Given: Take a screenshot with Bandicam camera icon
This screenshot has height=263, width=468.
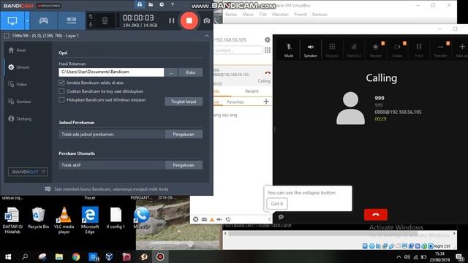Looking at the screenshot, I should pyautogui.click(x=206, y=20).
